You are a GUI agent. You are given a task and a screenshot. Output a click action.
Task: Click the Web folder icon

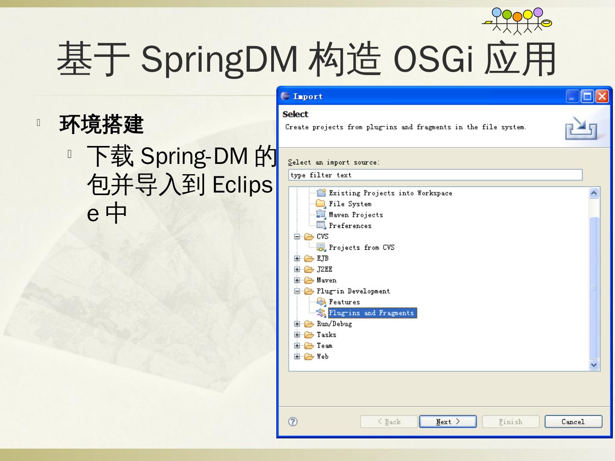pyautogui.click(x=309, y=356)
